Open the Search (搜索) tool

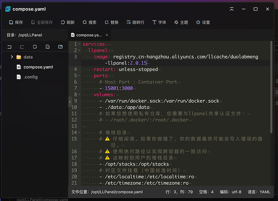click(89, 22)
